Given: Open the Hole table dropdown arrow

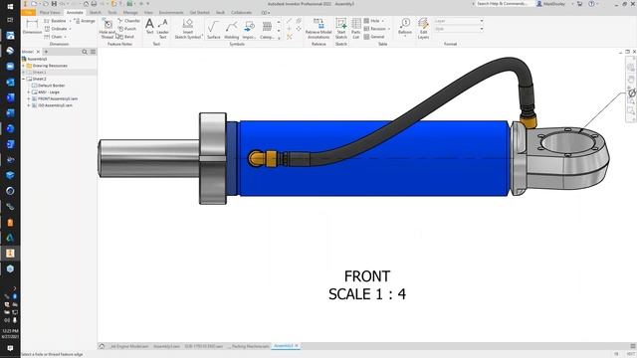Looking at the screenshot, I should (382, 21).
